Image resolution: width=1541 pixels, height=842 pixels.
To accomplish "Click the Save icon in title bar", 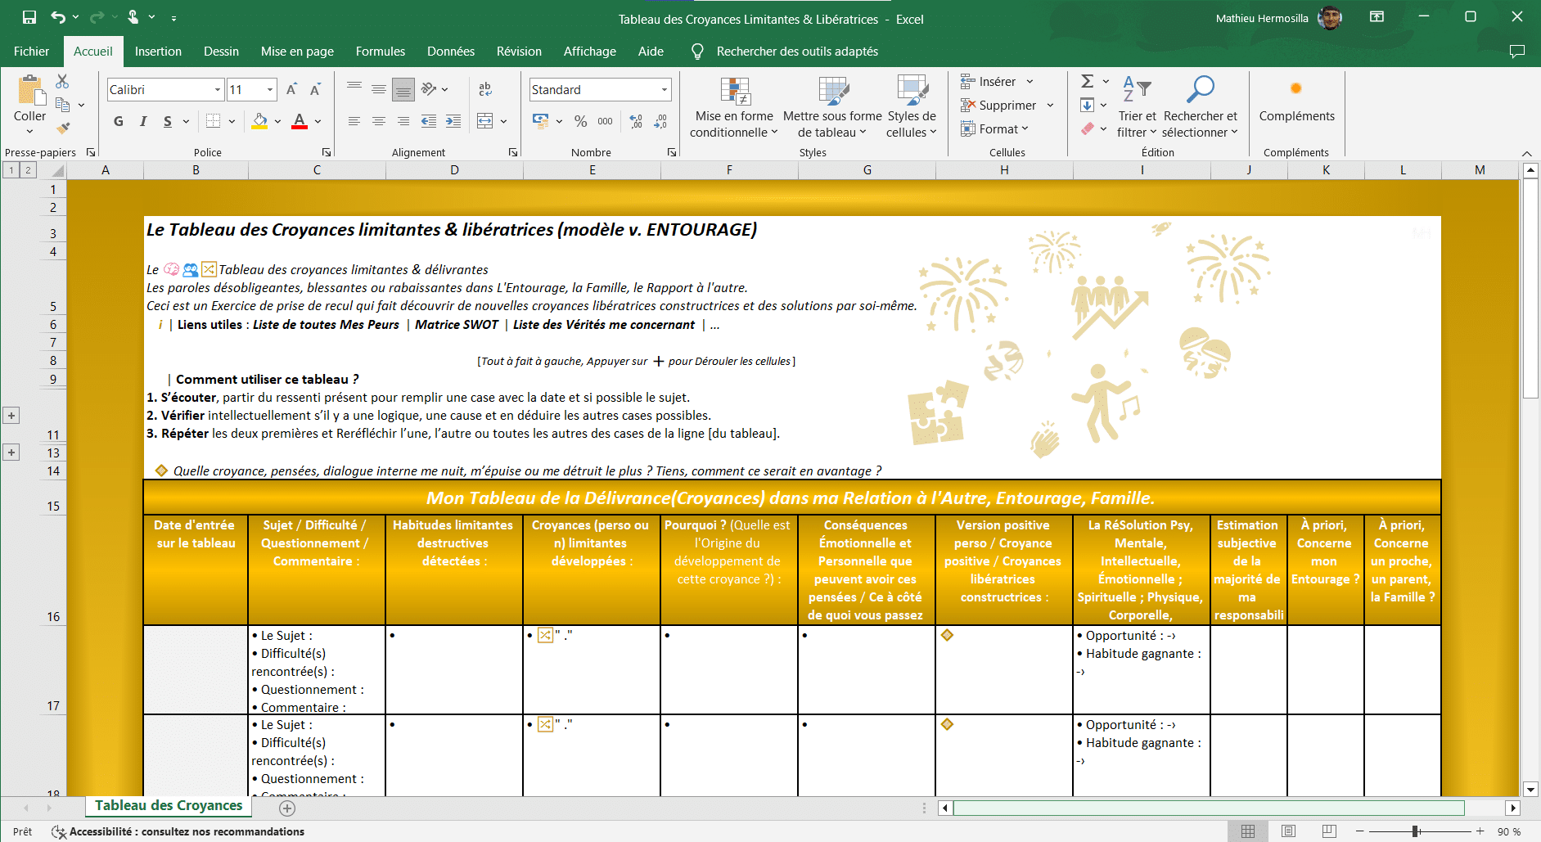I will (29, 17).
